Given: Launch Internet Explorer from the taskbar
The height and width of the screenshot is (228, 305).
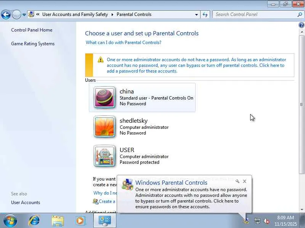Looking at the screenshot, I should [x=34, y=221].
